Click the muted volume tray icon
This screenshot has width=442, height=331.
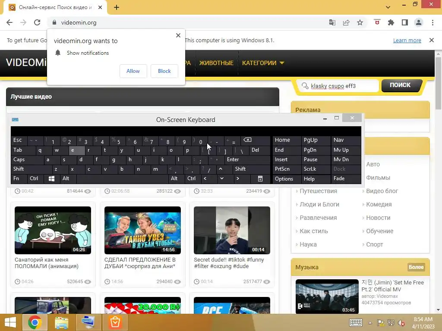(x=401, y=323)
